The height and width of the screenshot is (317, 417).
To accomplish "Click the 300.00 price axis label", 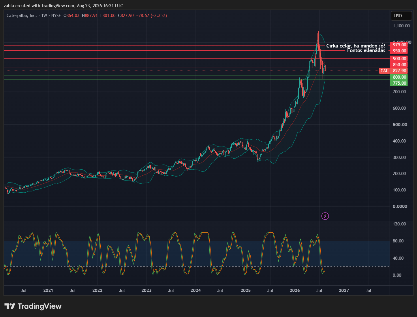I will pyautogui.click(x=399, y=157).
